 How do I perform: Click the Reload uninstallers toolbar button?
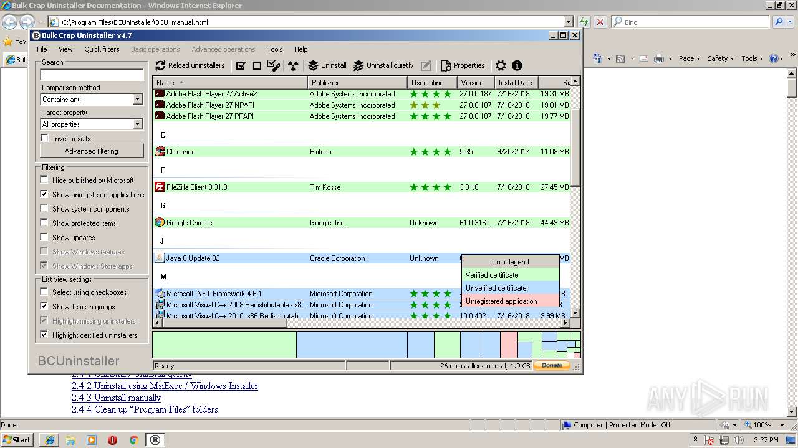[190, 65]
